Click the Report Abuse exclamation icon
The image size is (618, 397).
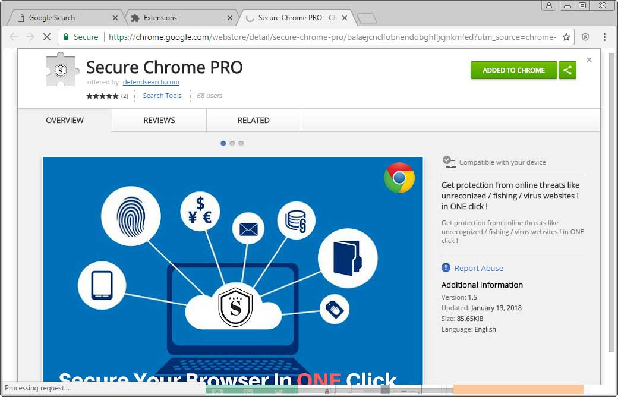click(446, 267)
